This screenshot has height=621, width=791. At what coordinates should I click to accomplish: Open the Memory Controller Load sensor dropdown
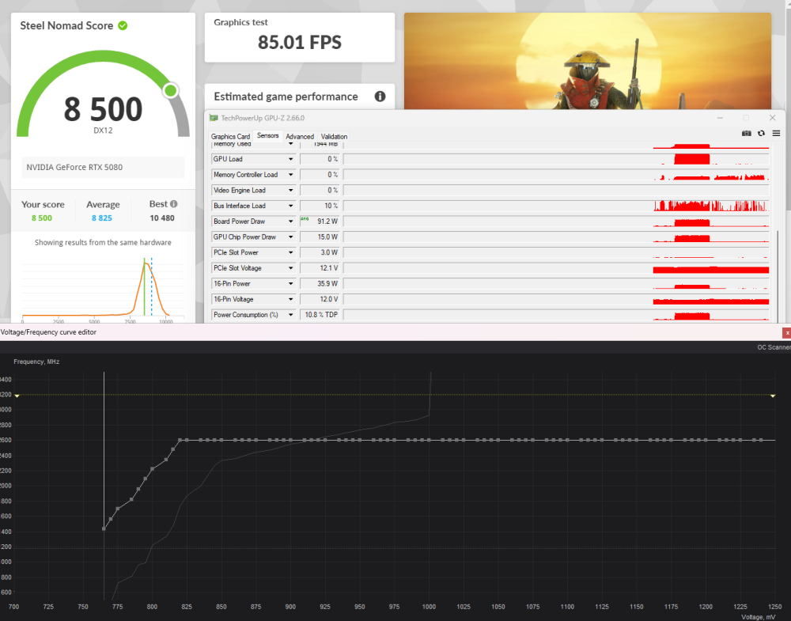coord(290,175)
